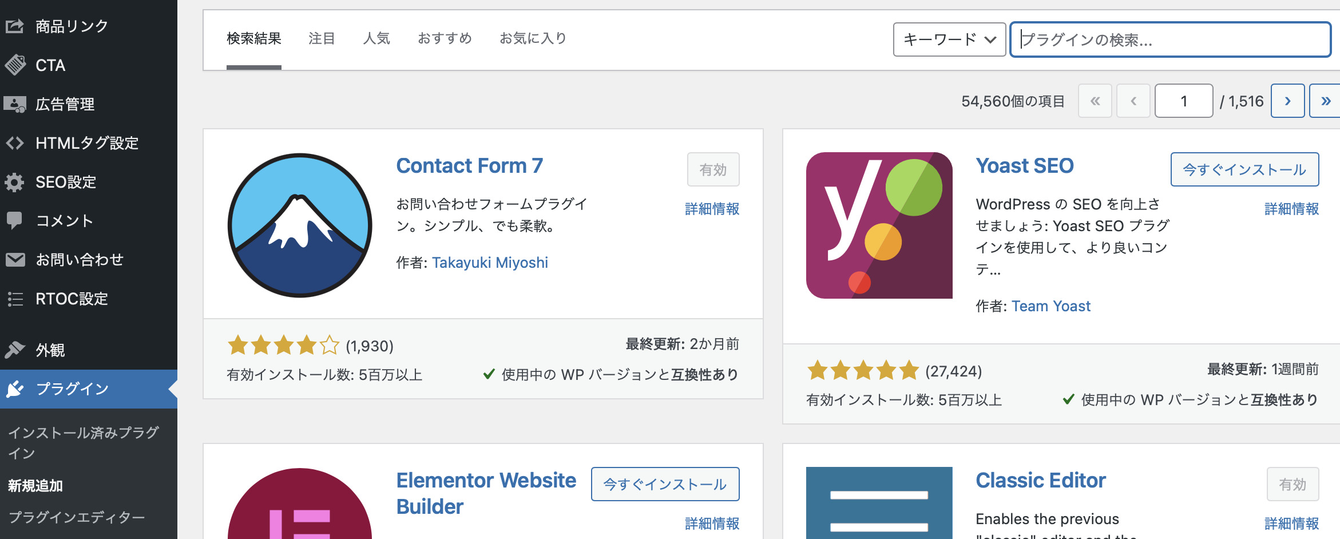Open RTOC設定 menu item
The image size is (1340, 539).
89,298
